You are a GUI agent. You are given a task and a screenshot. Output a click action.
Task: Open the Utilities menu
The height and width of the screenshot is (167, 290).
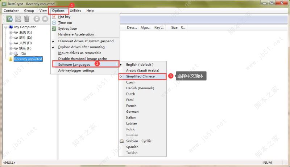(x=75, y=11)
